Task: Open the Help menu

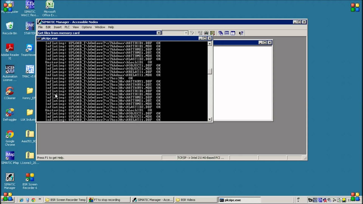Action: coord(111,27)
